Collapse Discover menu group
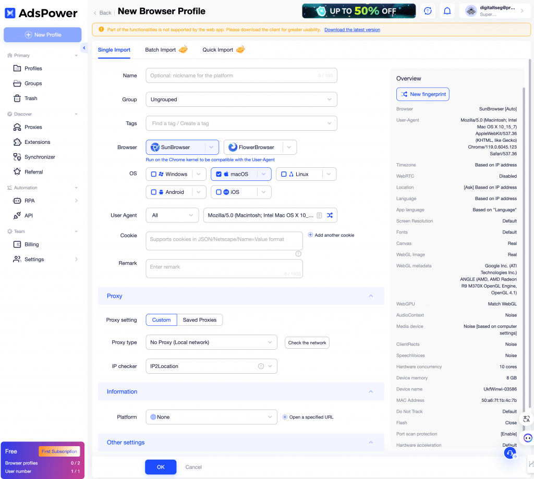The height and width of the screenshot is (479, 534). pyautogui.click(x=76, y=114)
